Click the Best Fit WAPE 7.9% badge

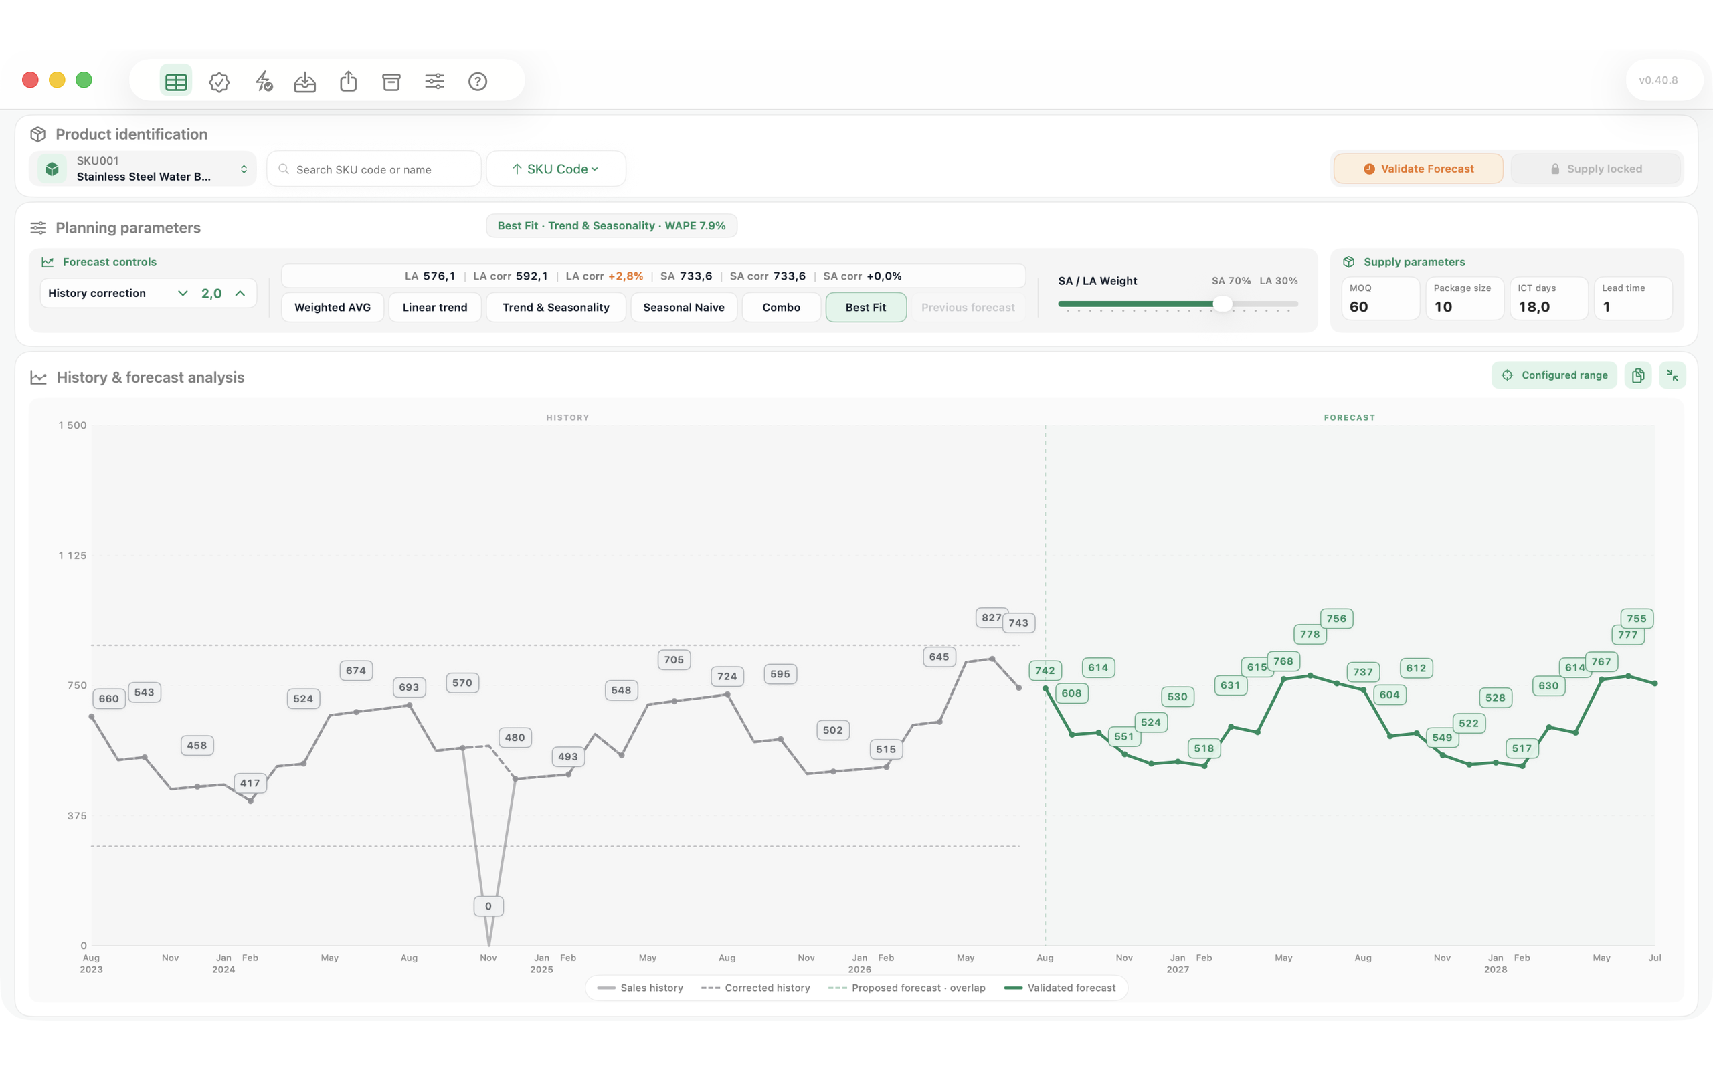(x=612, y=226)
